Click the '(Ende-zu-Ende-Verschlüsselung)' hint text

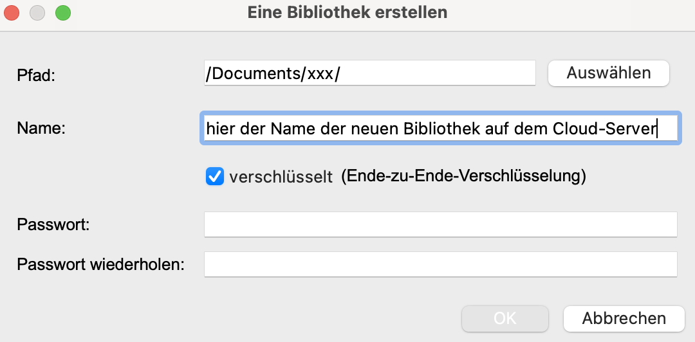point(463,176)
